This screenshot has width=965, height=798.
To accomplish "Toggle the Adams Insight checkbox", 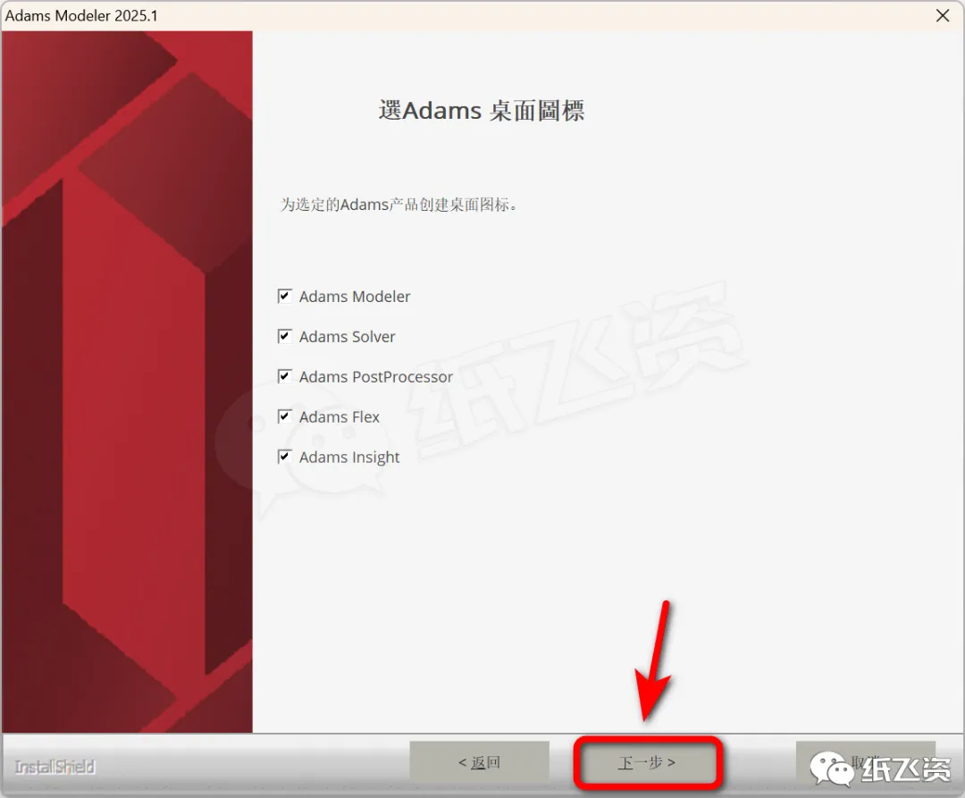I will [284, 457].
